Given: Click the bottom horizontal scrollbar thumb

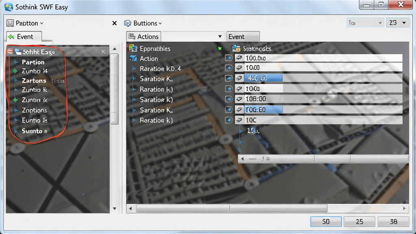Looking at the screenshot, I should point(232,208).
